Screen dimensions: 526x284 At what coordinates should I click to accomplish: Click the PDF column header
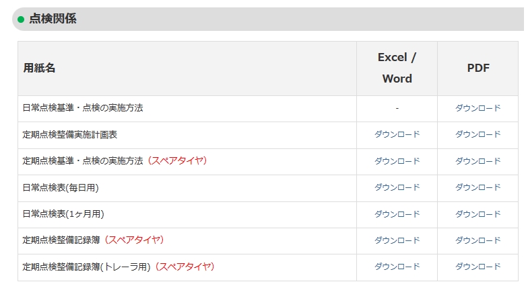tap(478, 68)
